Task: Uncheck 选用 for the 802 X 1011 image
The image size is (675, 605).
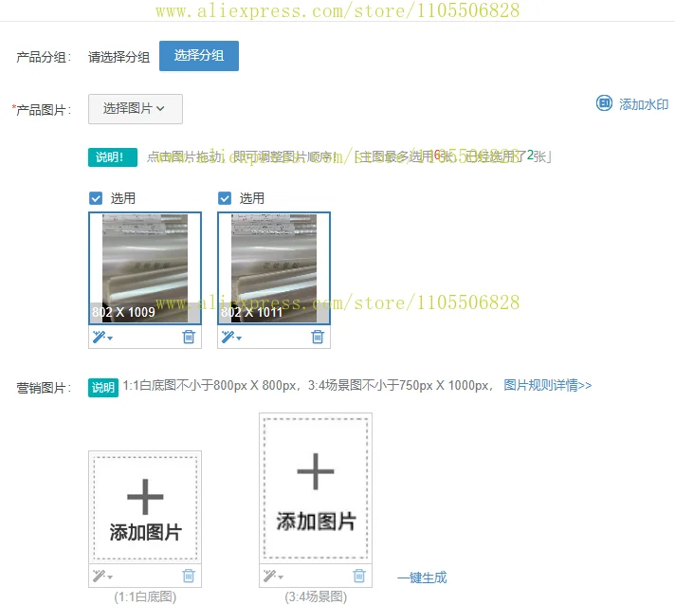Action: coord(225,198)
